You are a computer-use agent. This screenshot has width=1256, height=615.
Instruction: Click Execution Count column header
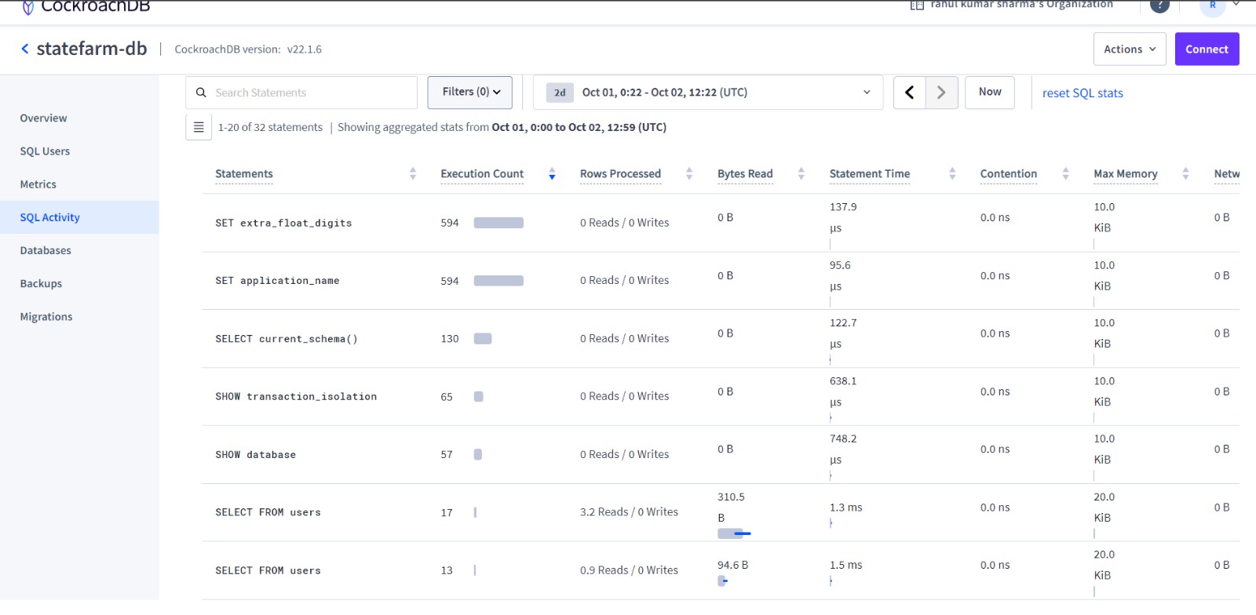tap(482, 174)
